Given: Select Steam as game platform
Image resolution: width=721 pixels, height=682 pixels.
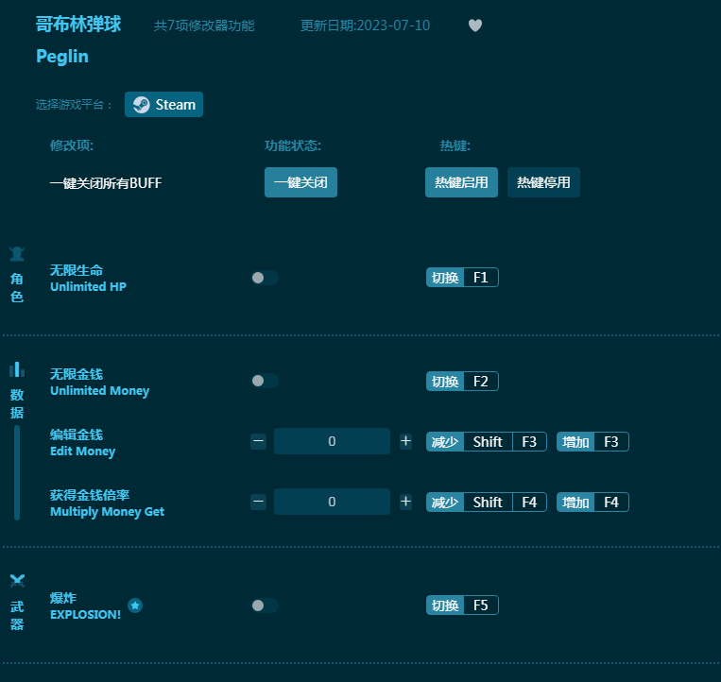Looking at the screenshot, I should tap(163, 105).
